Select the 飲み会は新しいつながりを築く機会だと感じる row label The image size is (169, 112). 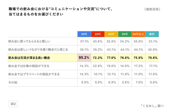pos(38,49)
